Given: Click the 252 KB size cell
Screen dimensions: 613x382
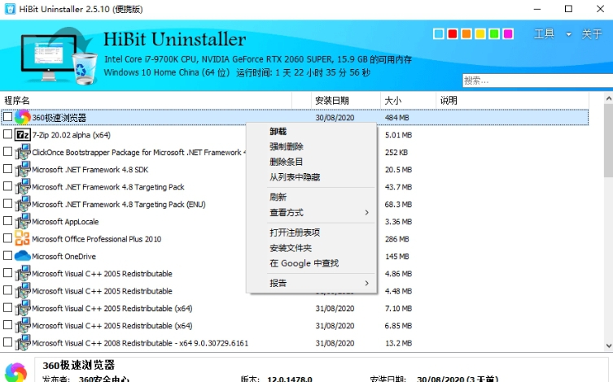Looking at the screenshot, I should (x=396, y=152).
